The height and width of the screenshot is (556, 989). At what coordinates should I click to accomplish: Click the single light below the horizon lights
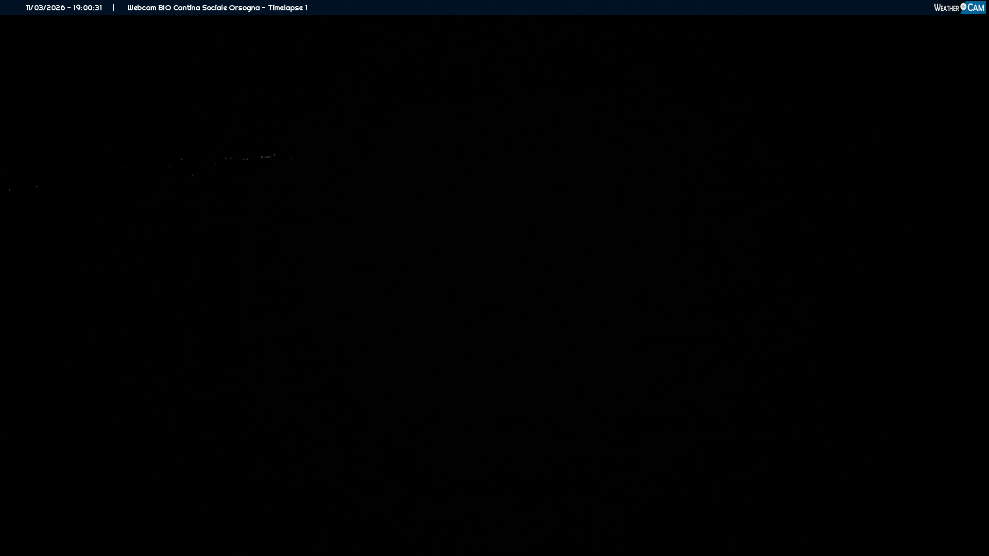[x=193, y=175]
